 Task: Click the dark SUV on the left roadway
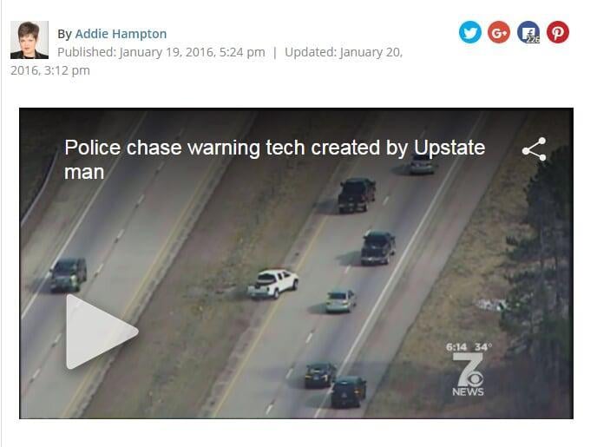pyautogui.click(x=69, y=274)
